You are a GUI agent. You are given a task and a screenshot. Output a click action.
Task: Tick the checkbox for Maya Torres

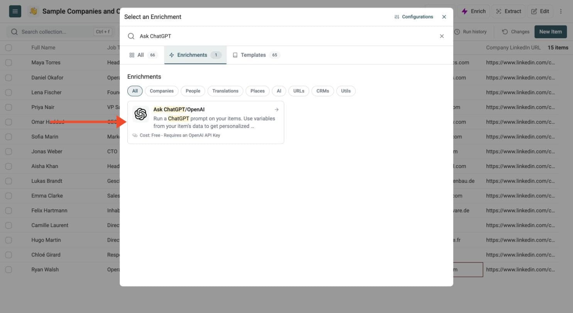[8, 62]
